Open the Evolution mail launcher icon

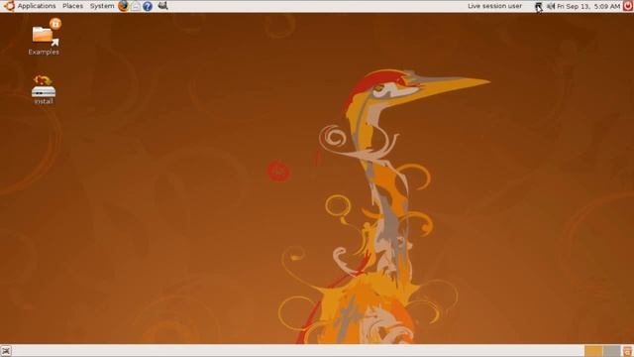[x=136, y=6]
